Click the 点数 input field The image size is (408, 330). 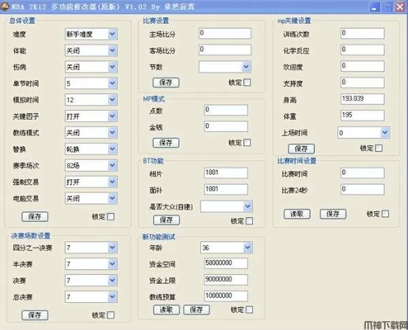point(226,110)
